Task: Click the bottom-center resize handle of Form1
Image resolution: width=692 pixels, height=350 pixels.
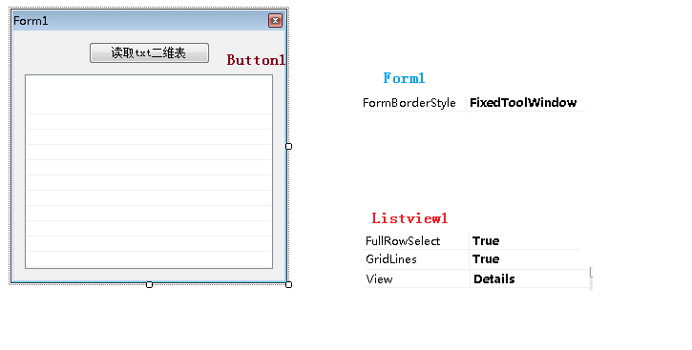Action: tap(149, 285)
